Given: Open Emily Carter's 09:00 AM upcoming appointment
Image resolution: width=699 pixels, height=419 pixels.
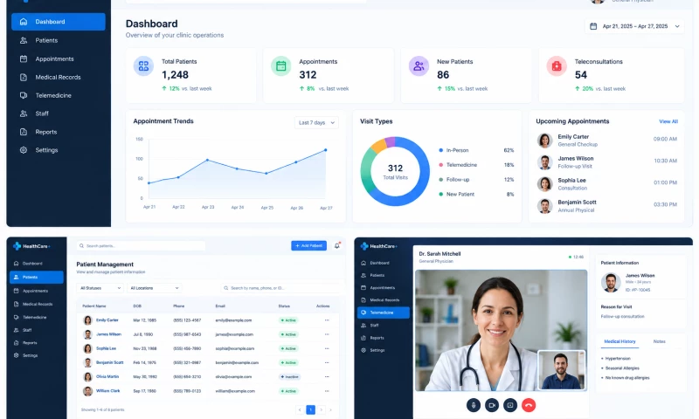Looking at the screenshot, I should pos(606,141).
